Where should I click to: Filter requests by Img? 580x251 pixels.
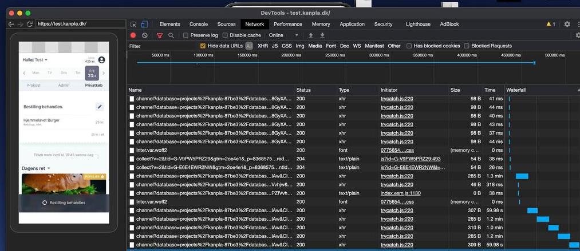click(300, 46)
